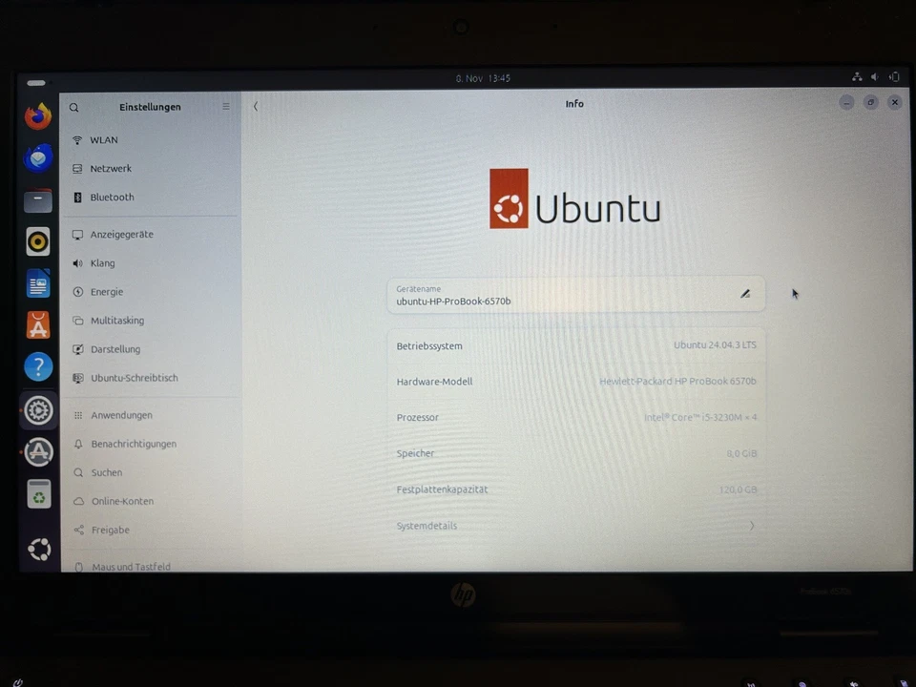Launch Firefox from the dock
This screenshot has height=687, width=916.
coord(38,115)
